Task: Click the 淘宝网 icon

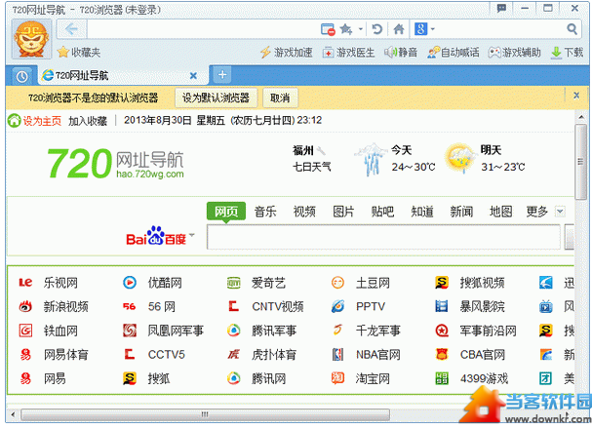Action: coord(337,378)
